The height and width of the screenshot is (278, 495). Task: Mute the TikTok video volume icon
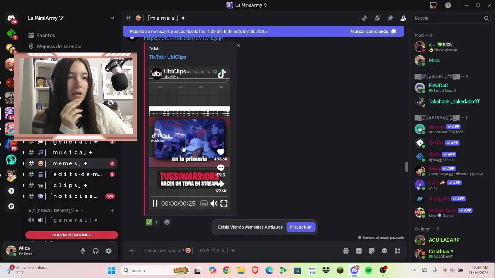[x=214, y=203]
